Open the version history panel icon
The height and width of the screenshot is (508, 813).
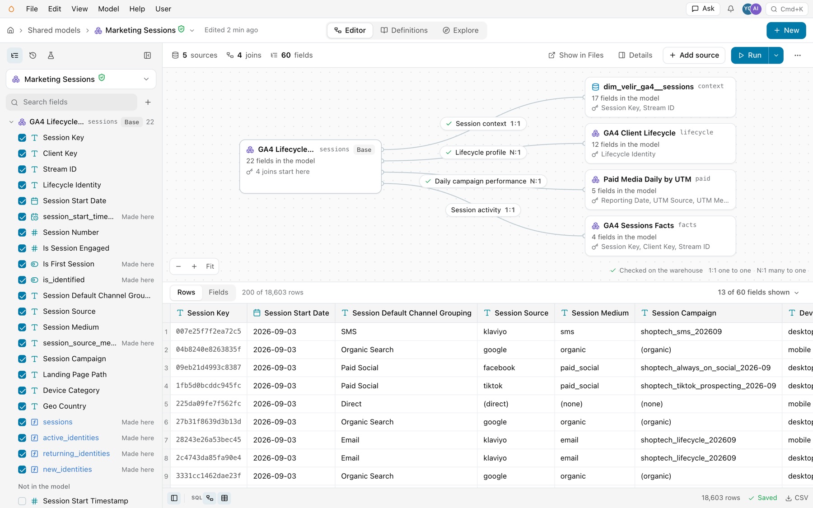point(33,55)
